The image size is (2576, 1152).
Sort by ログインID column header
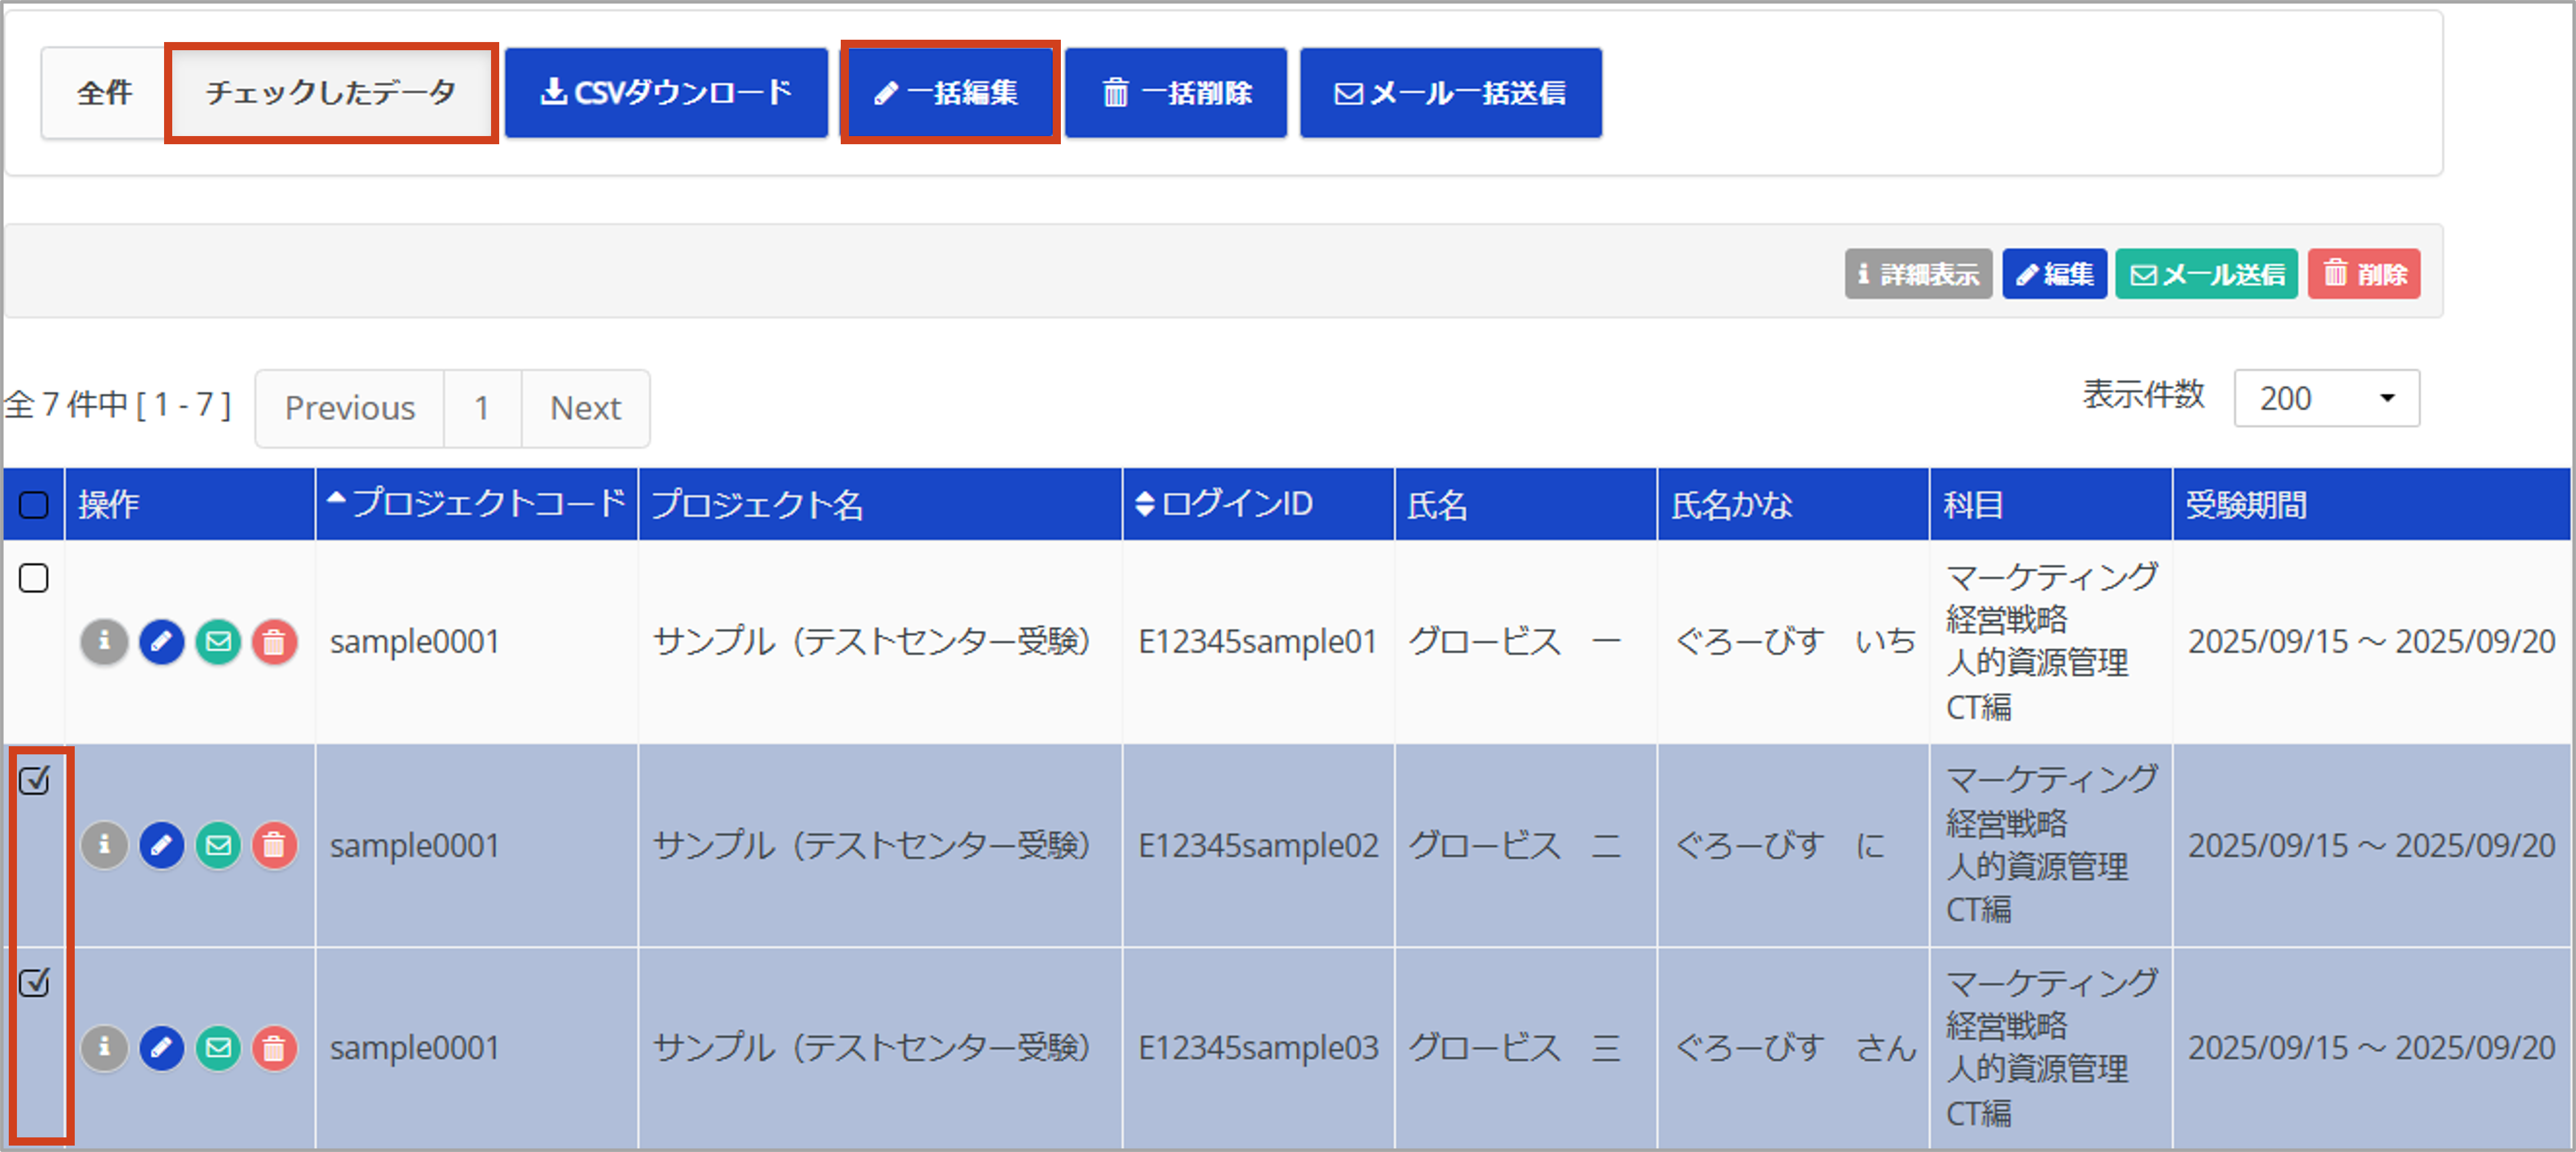[1258, 503]
